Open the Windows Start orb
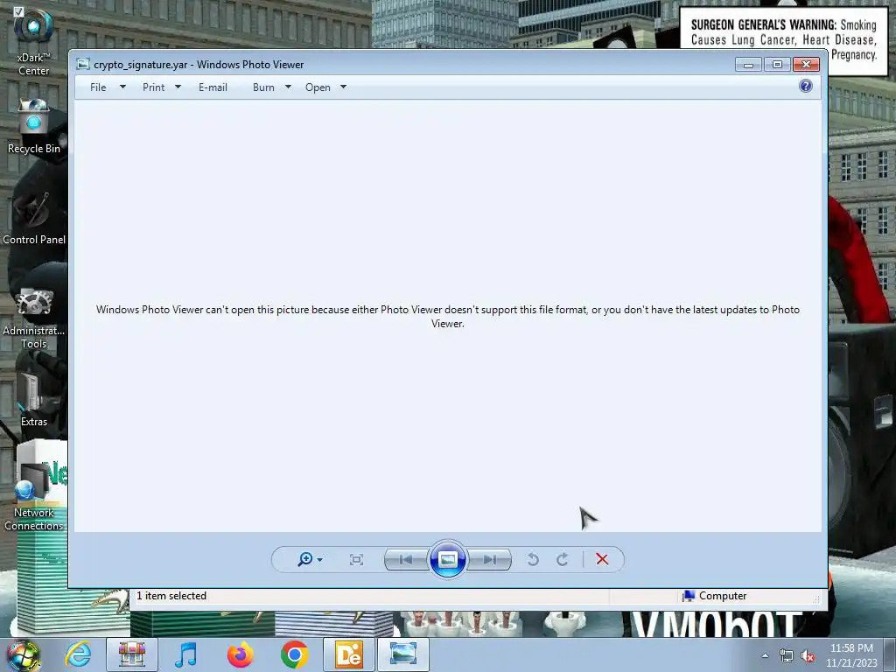 tap(24, 654)
